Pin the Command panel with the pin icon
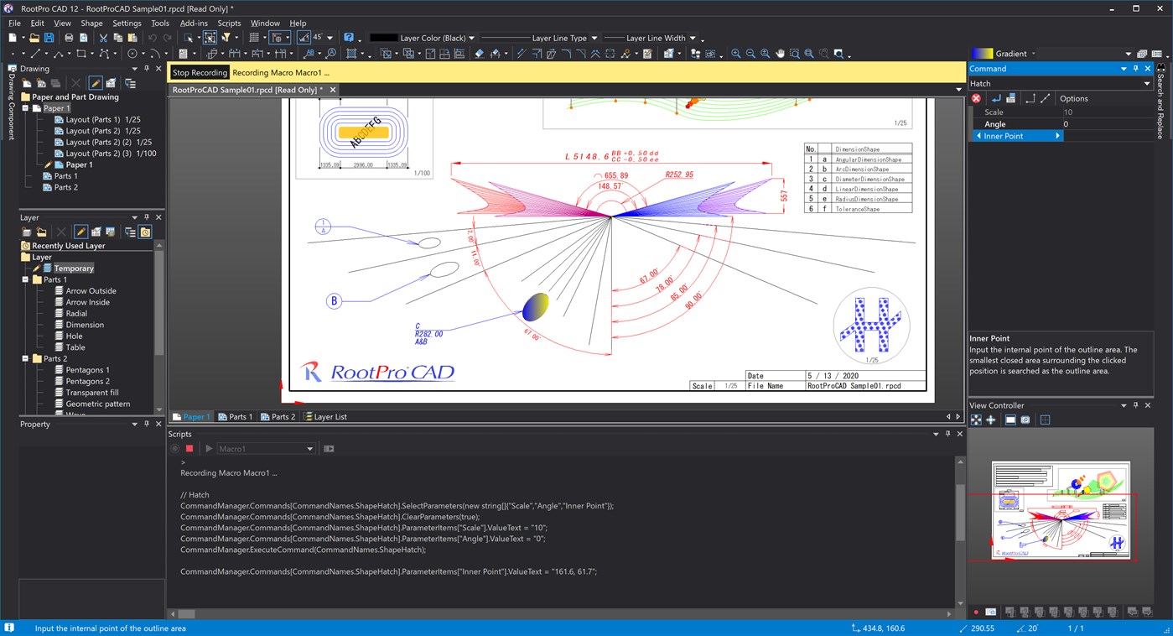 (x=1135, y=68)
